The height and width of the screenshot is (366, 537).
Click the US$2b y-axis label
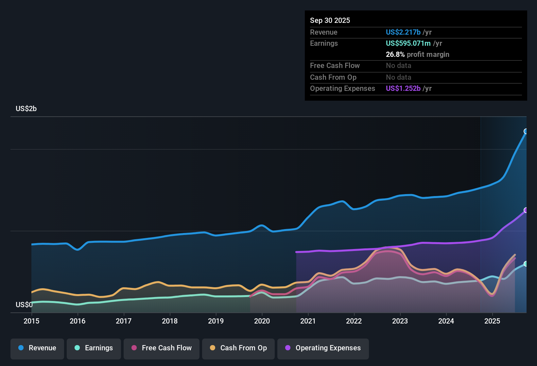click(x=26, y=108)
